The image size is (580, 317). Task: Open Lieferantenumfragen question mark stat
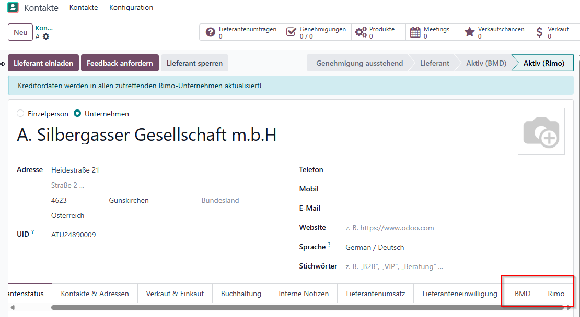[210, 32]
